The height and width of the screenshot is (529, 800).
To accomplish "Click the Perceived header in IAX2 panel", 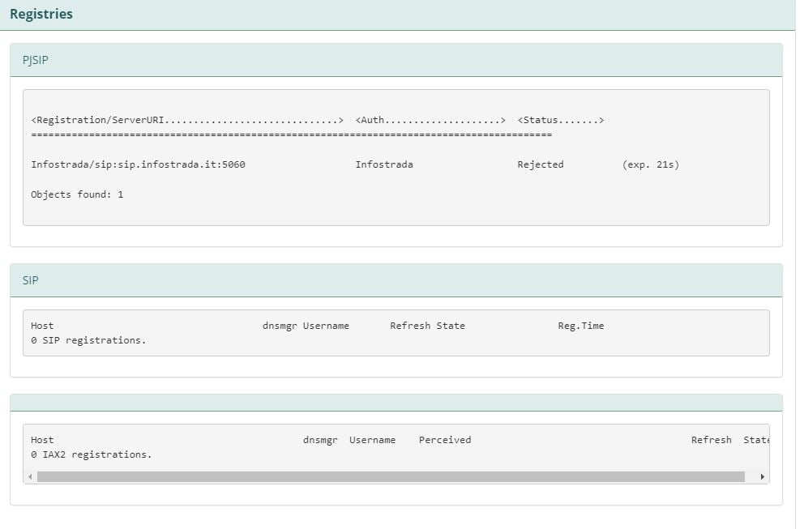I will pyautogui.click(x=445, y=440).
